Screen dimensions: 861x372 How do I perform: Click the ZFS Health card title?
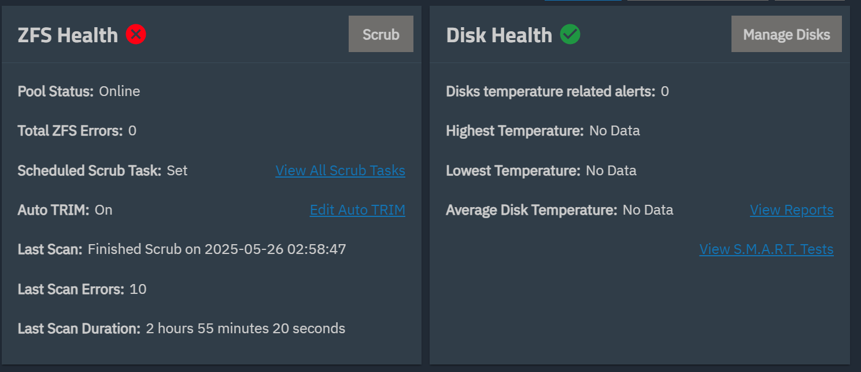68,35
